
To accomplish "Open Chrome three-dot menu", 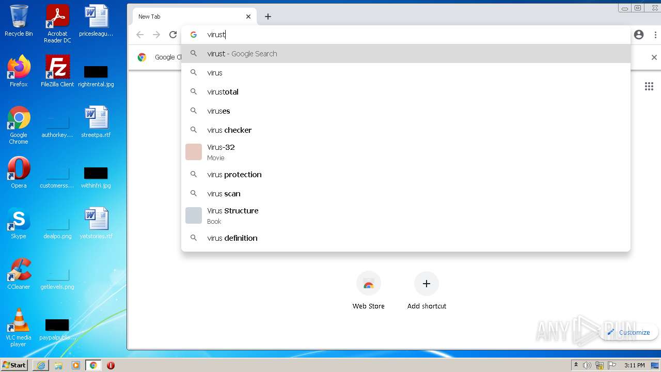I will [655, 35].
